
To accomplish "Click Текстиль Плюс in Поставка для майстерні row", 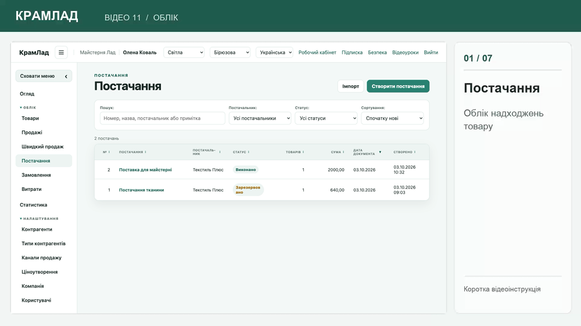I will tap(208, 170).
